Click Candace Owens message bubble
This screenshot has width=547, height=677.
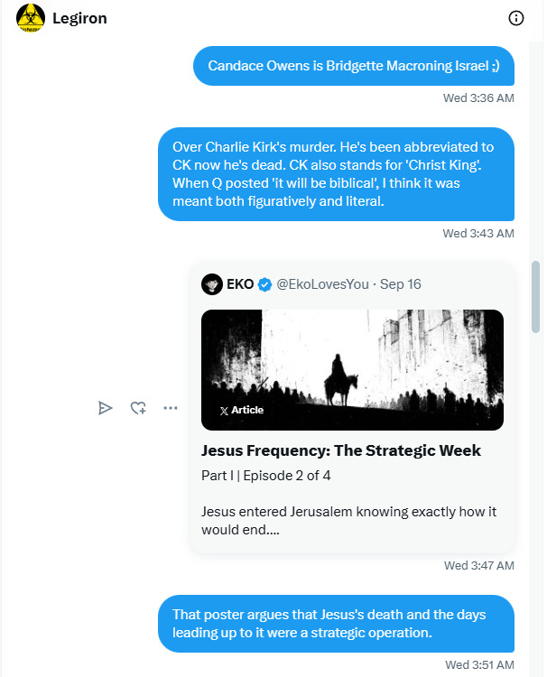tap(354, 66)
